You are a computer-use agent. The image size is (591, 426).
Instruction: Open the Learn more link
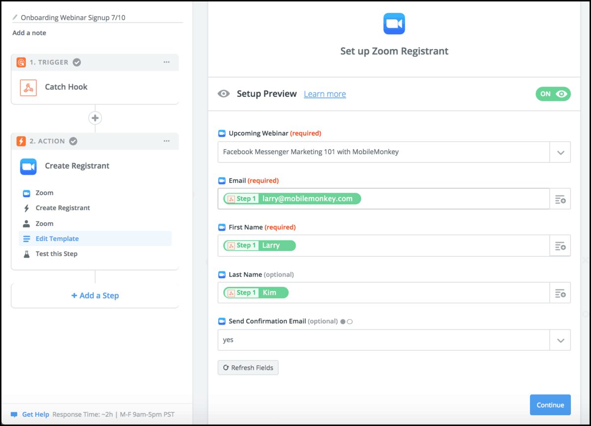click(325, 94)
